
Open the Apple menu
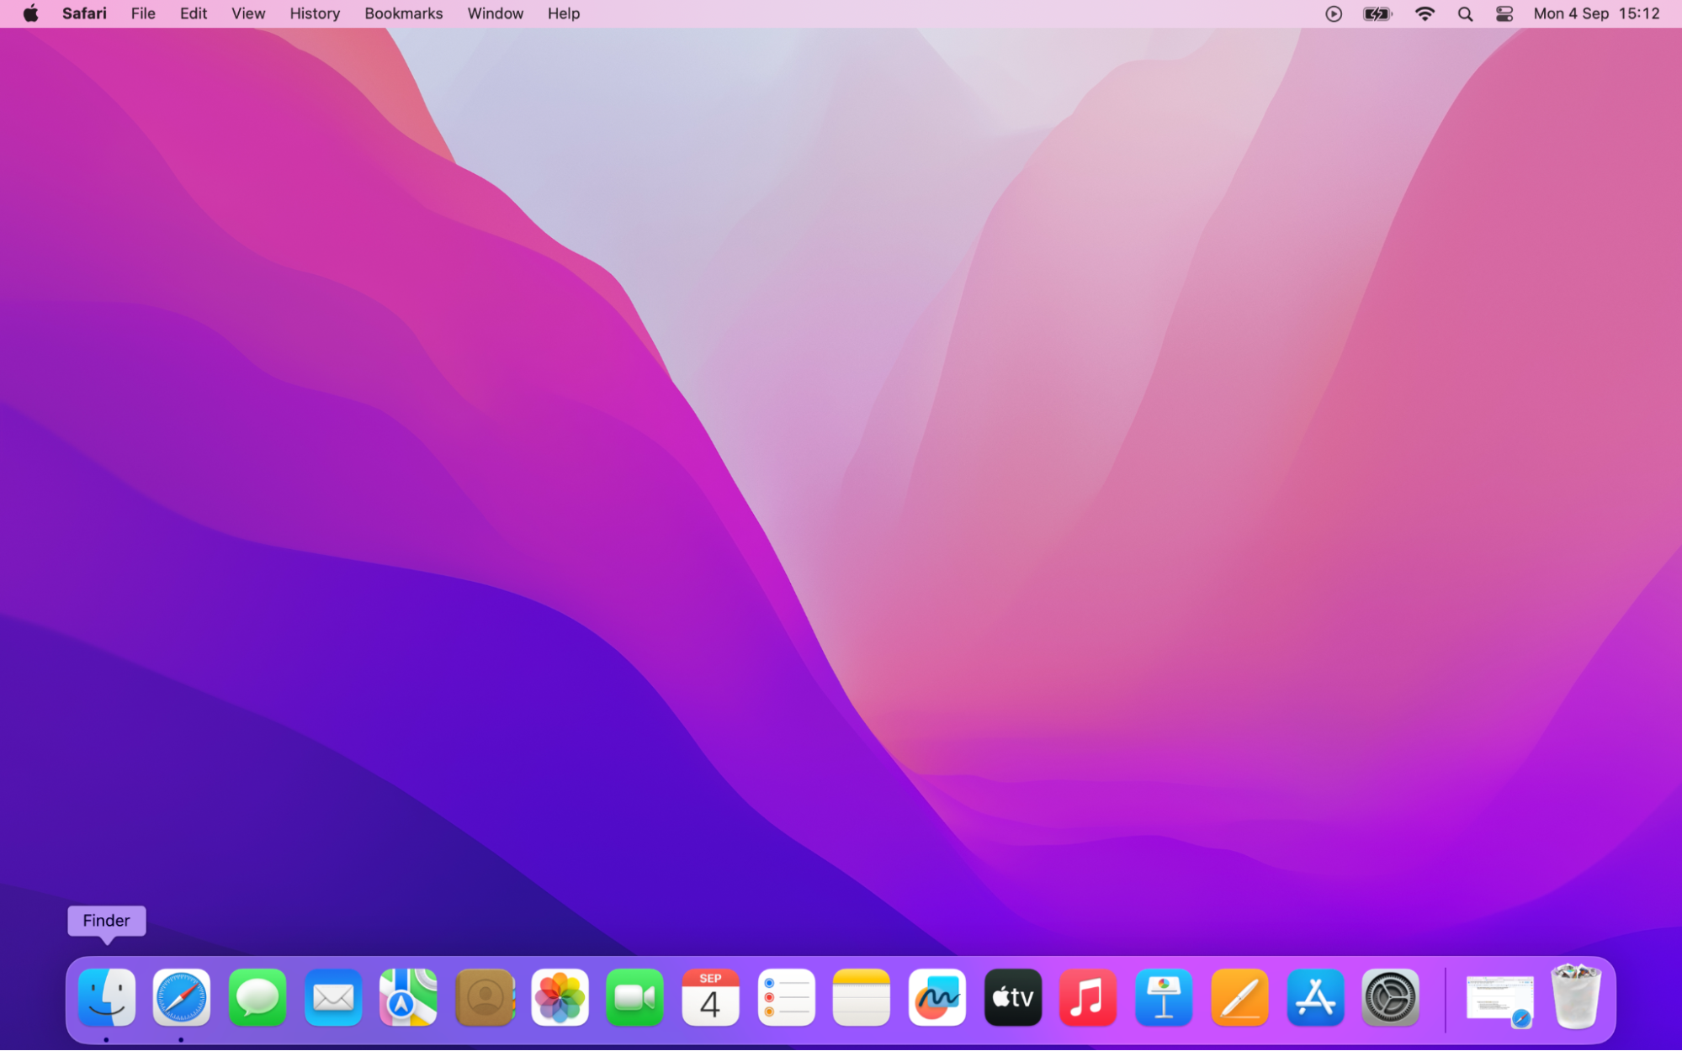pyautogui.click(x=30, y=13)
